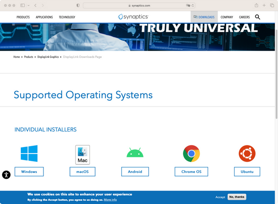Viewport: 278px width, 204px height.
Task: Select the Ubuntu installer button
Action: (247, 171)
